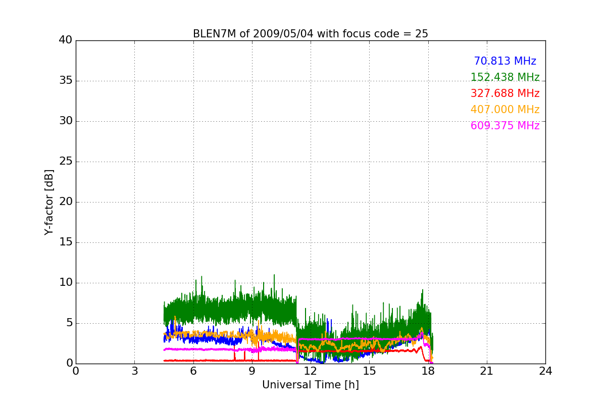Screen dimensions: 606x404
Task: Click the y-axis tick value 5
Action: click(x=69, y=323)
